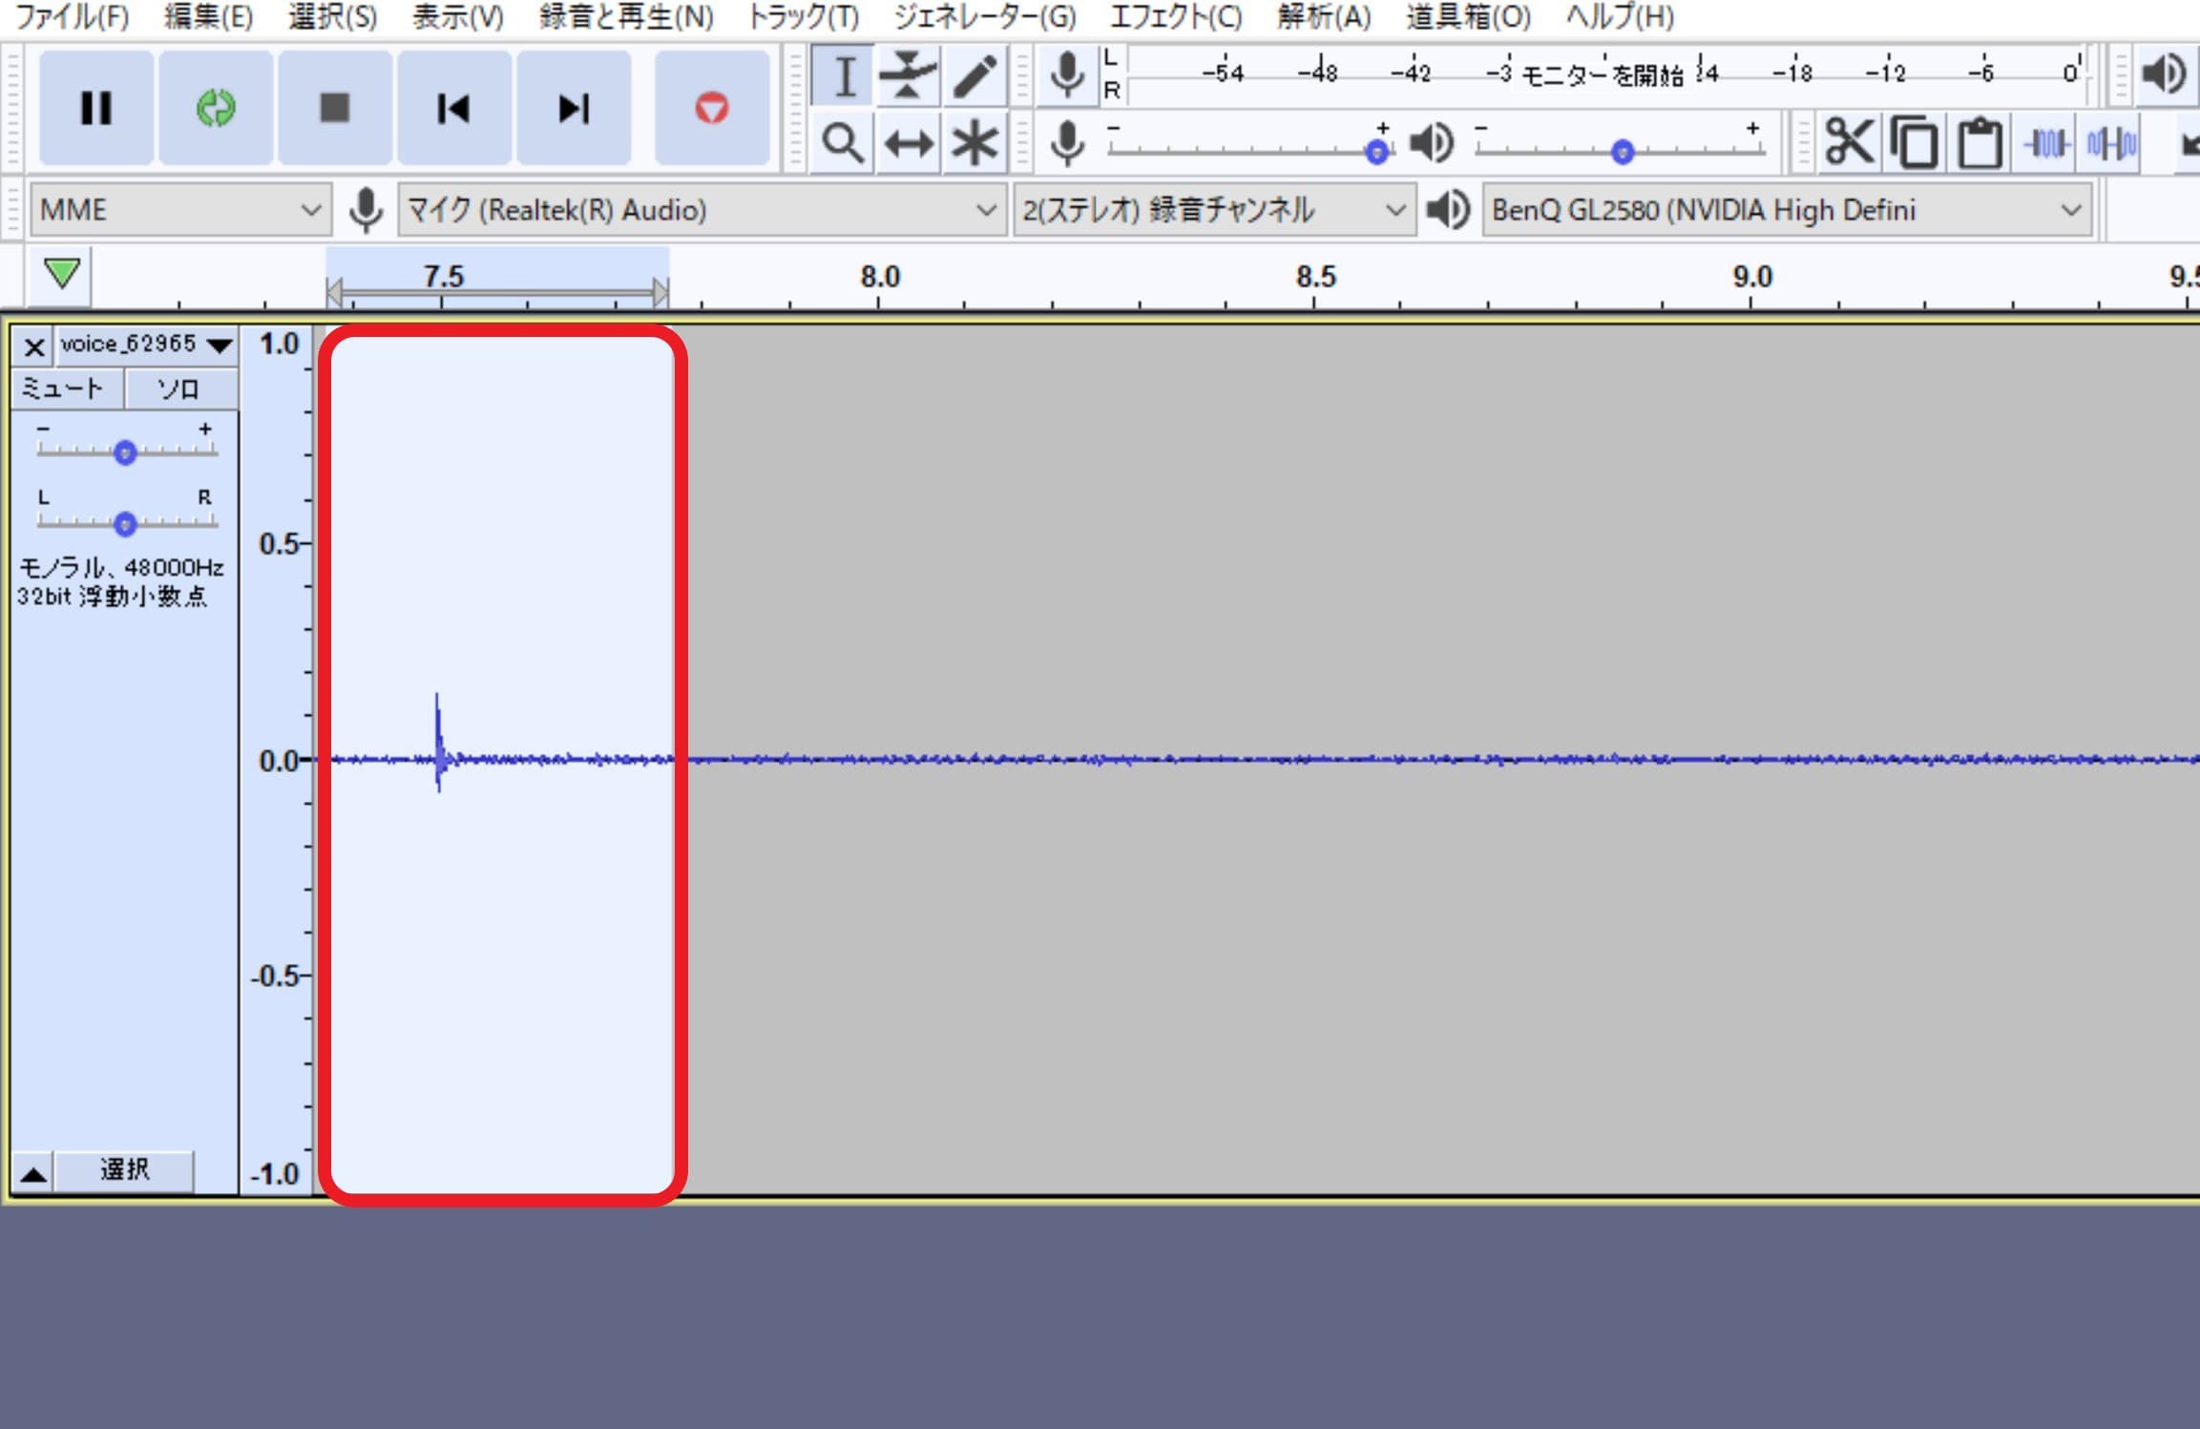Select the Zoom magnifier tool
This screenshot has width=2200, height=1429.
coord(842,144)
